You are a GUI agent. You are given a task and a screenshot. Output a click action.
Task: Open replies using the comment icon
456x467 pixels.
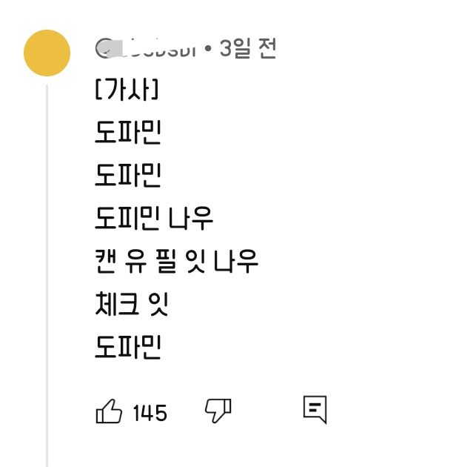point(315,409)
